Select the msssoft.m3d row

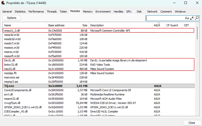[x=99, y=56]
